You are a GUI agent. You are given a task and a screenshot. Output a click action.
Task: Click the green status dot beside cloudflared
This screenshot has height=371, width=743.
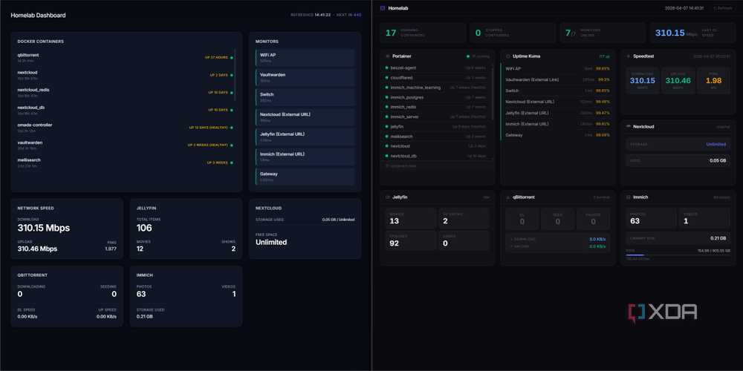click(387, 78)
